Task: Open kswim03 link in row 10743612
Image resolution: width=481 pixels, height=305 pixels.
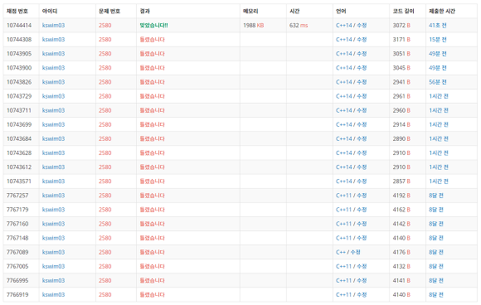Action: (53, 167)
